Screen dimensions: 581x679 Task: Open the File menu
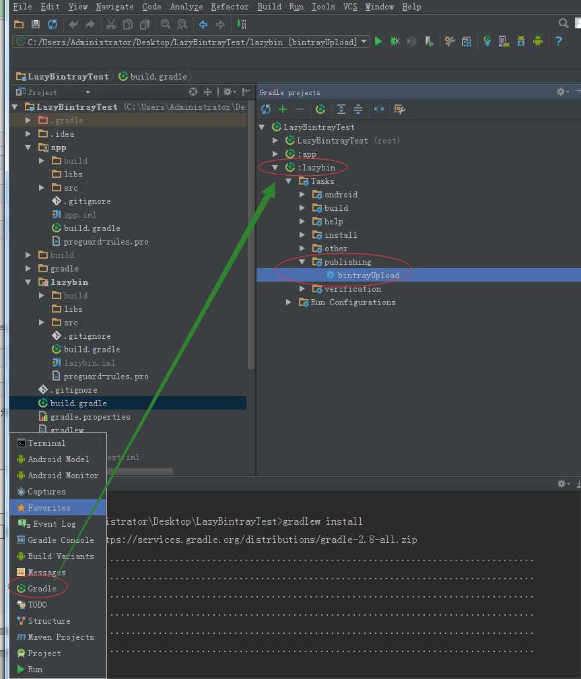pyautogui.click(x=22, y=7)
